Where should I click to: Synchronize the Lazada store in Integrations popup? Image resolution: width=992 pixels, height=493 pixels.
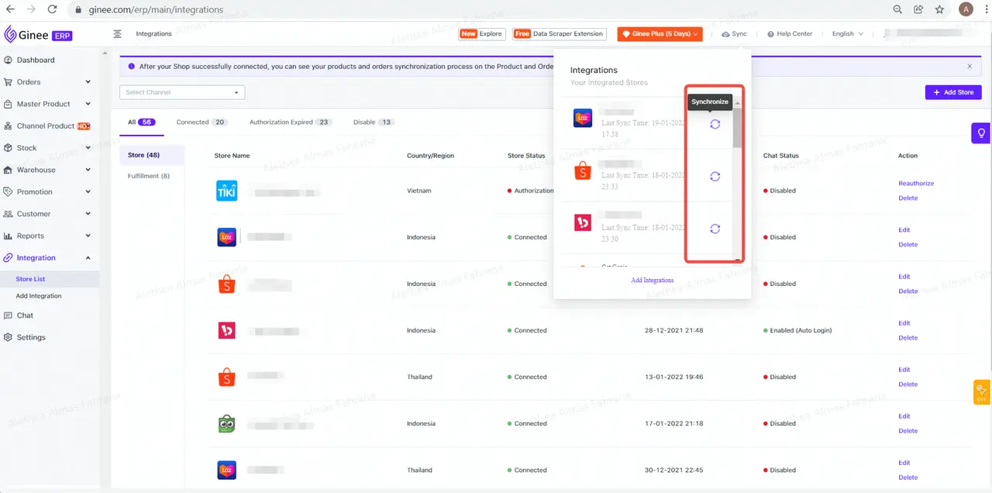tap(715, 124)
